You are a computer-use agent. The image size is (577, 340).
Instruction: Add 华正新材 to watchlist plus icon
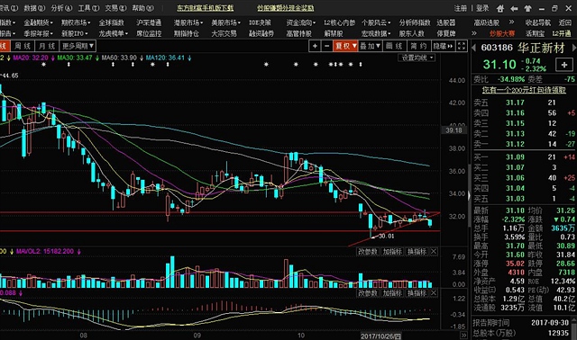[x=564, y=65]
